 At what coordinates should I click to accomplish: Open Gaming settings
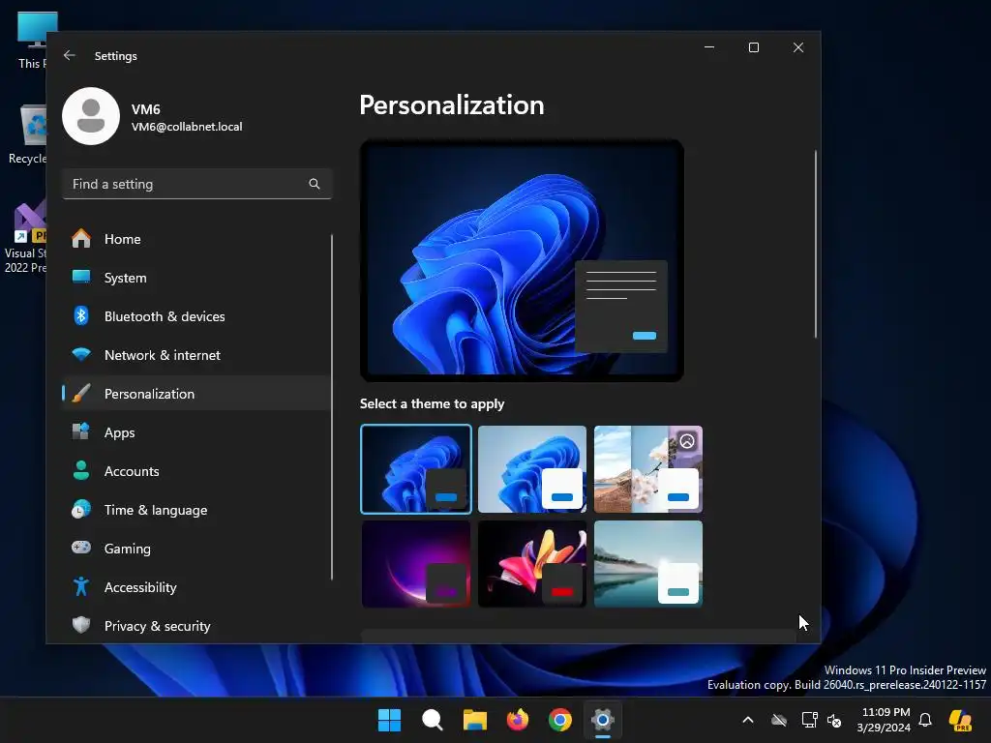(x=196, y=548)
